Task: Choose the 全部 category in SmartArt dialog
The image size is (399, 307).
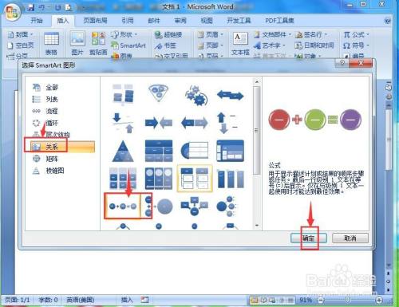Action: tap(52, 87)
